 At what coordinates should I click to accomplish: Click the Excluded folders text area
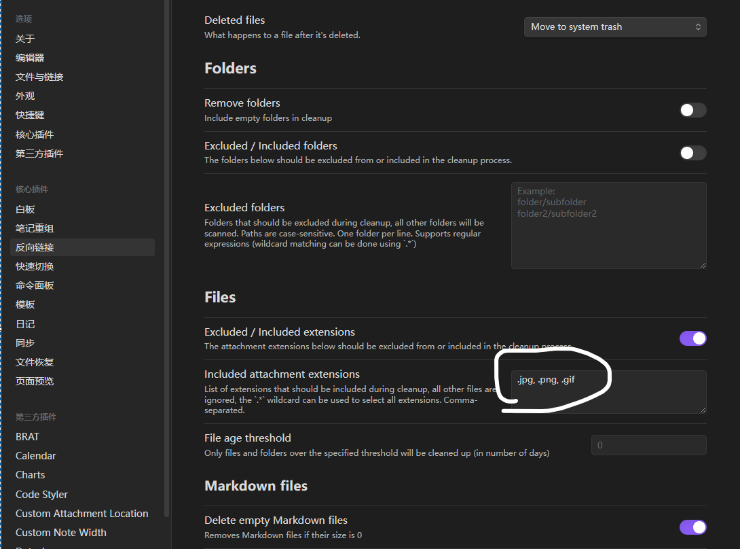pyautogui.click(x=608, y=224)
